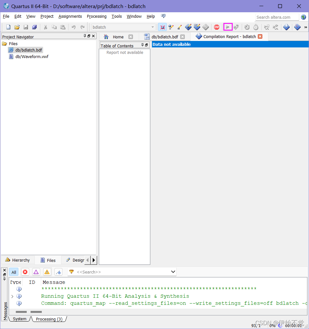Switch to the Files navigator tab

coord(48,260)
